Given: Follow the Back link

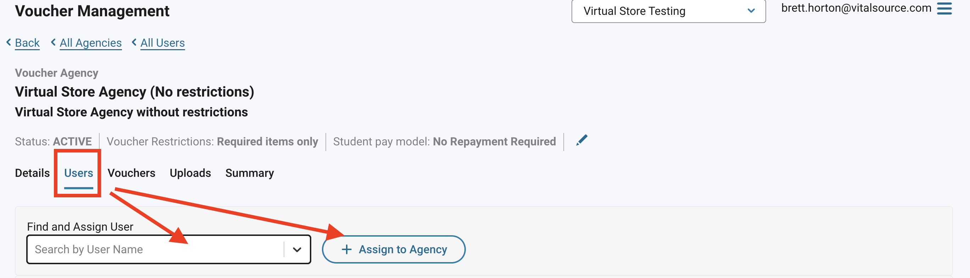Looking at the screenshot, I should click(x=27, y=43).
